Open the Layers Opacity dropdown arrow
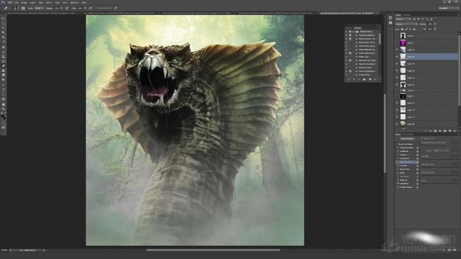Viewport: 461px width, 259px height. click(435, 24)
